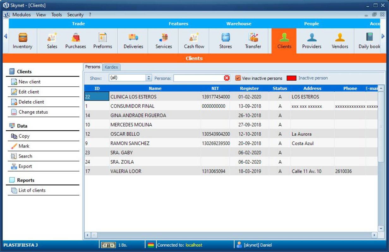Click the flag icon in status bar
This screenshot has width=389, height=252.
151,245
